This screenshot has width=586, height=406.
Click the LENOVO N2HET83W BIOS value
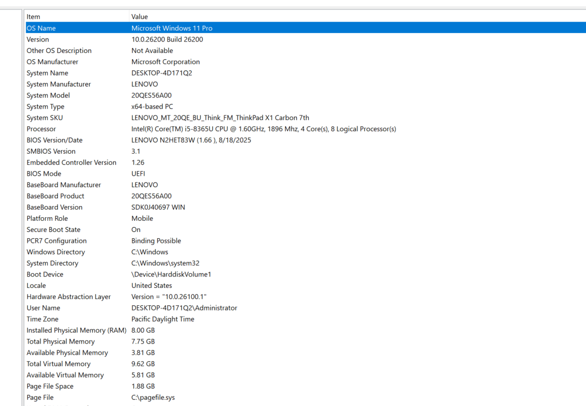click(x=191, y=140)
